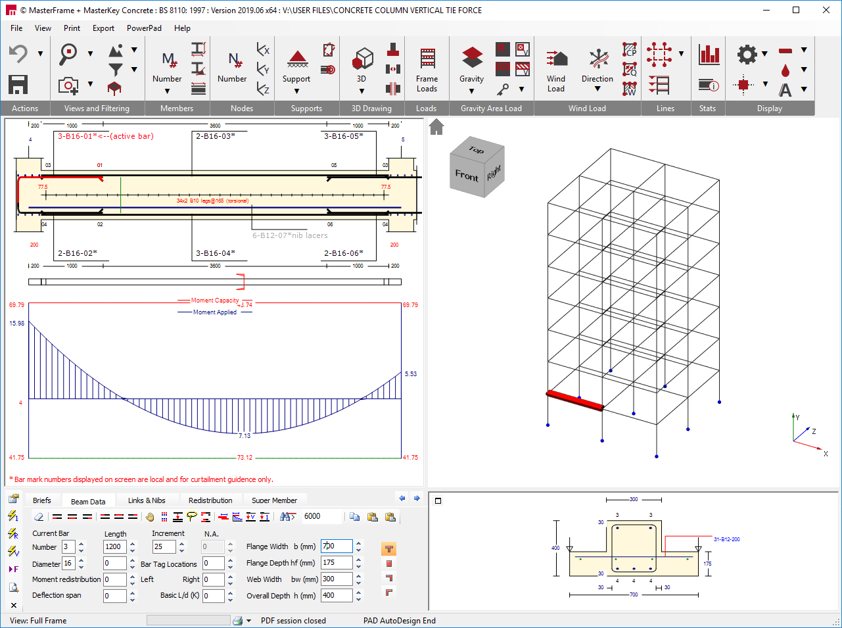Click the eraser icon in Beam Data toolbar
The height and width of the screenshot is (628, 842).
coord(39,517)
